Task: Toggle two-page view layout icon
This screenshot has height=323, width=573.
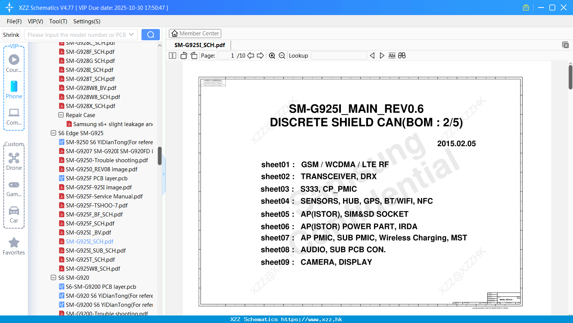Action: tap(172, 55)
